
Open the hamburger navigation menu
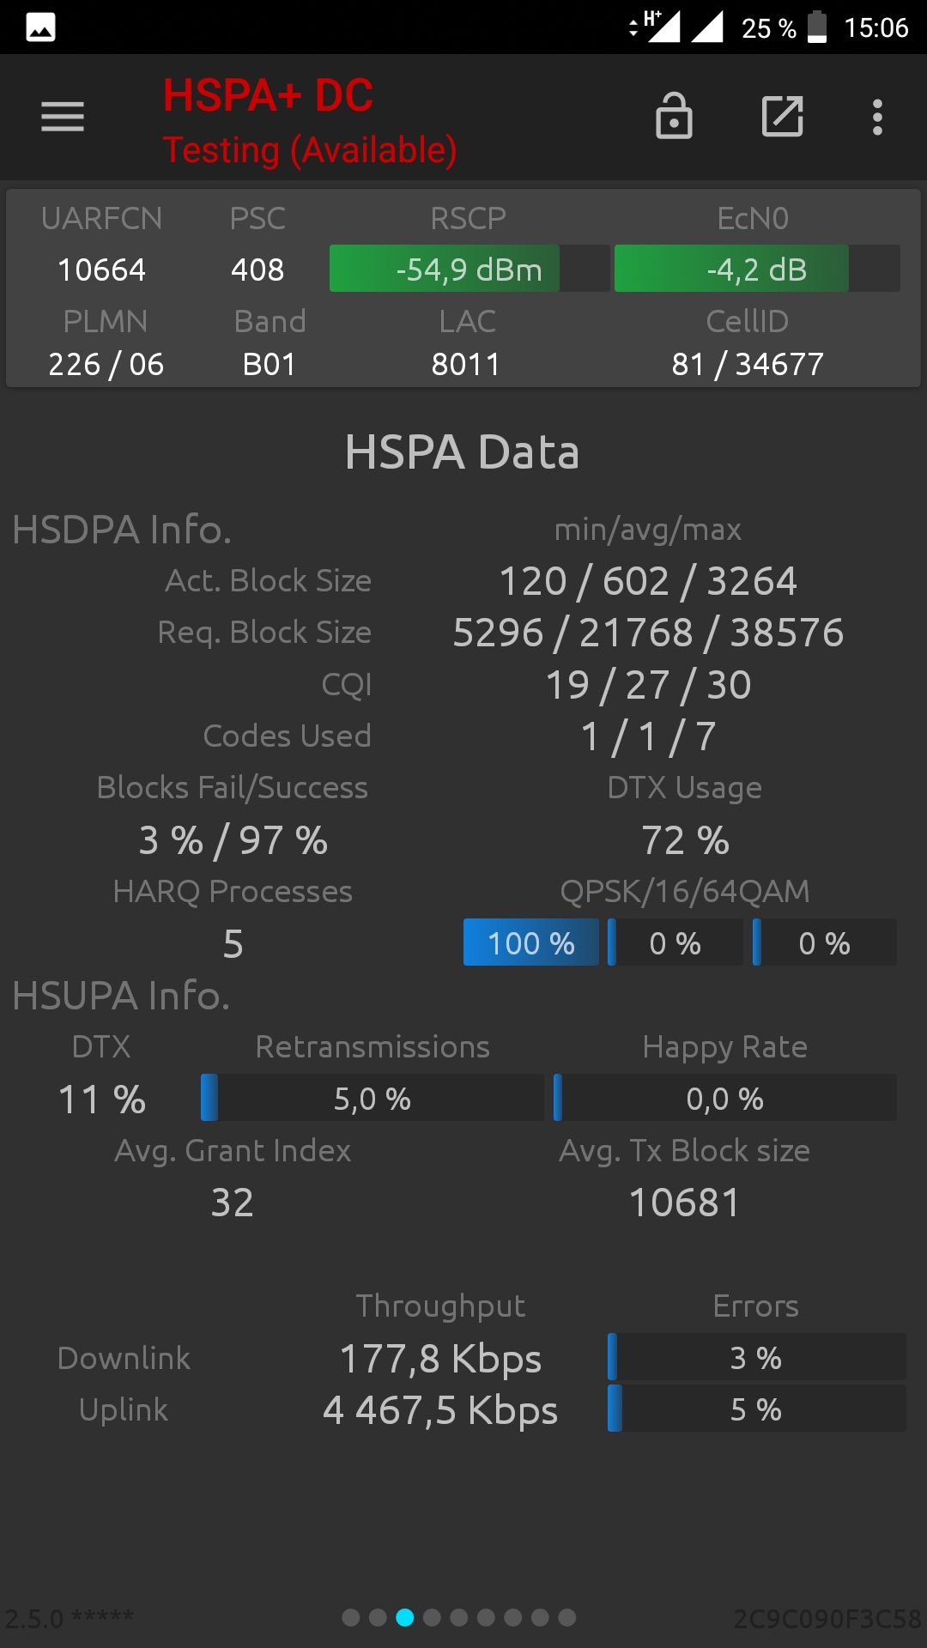point(63,117)
